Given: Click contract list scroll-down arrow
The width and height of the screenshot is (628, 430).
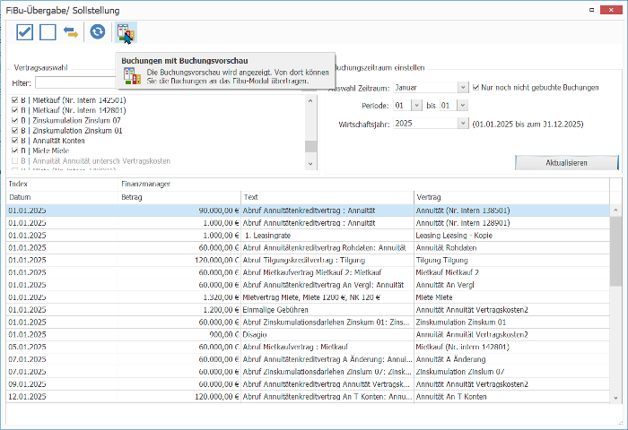Looking at the screenshot, I should point(310,164).
